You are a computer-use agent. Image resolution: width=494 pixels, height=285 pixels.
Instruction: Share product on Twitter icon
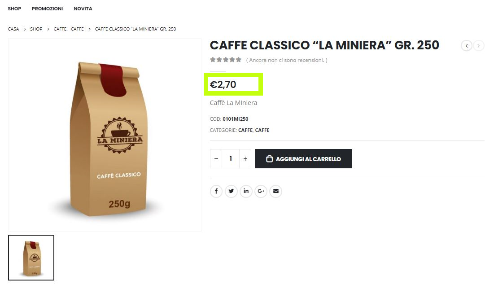coord(231,191)
